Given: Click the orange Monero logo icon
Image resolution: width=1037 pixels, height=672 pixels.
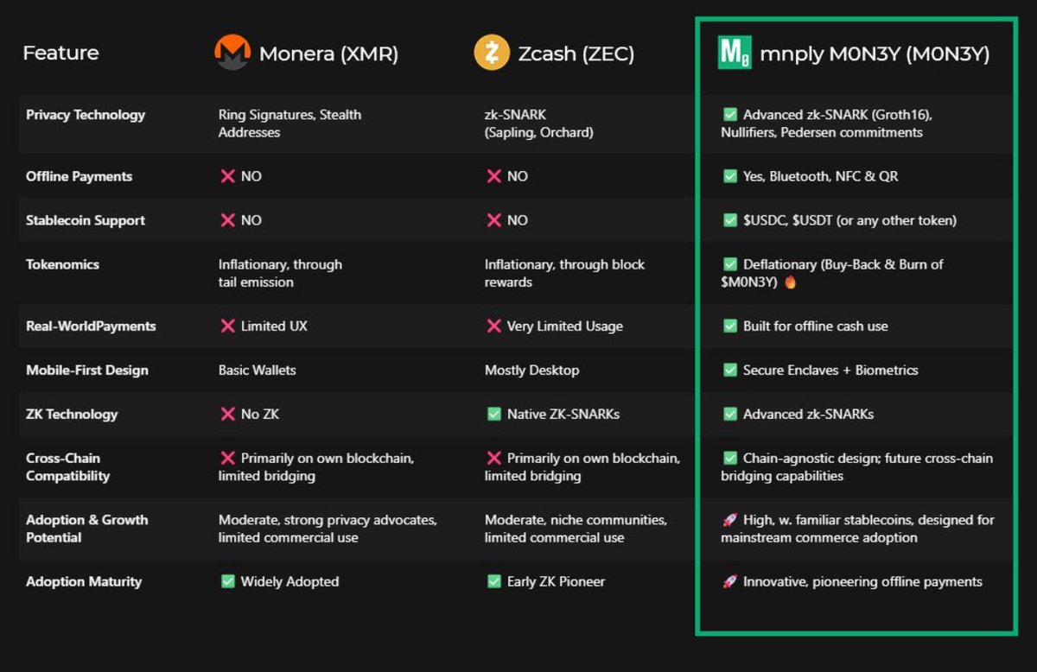Looking at the screenshot, I should 232,53.
